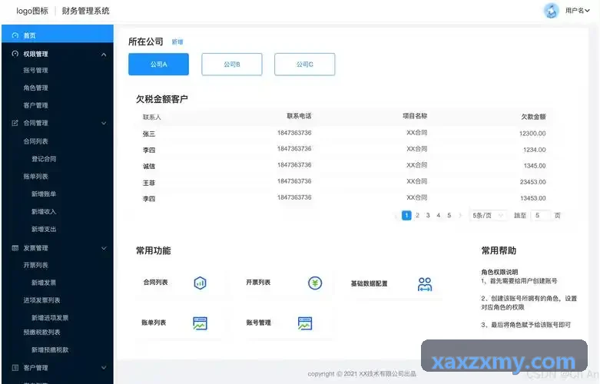Go to page 1 of table

pos(406,215)
